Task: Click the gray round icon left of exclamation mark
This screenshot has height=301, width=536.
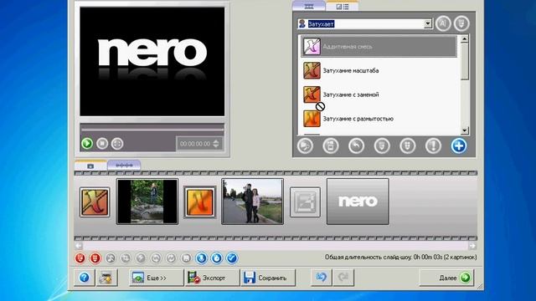Action: tap(408, 146)
